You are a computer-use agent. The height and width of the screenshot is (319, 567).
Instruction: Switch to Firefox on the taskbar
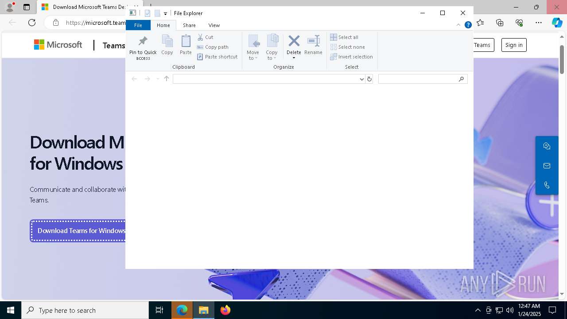[x=225, y=310]
